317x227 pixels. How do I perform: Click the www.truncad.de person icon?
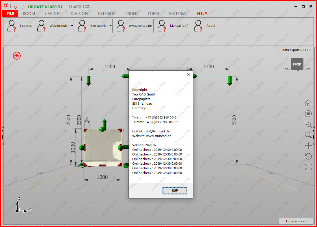[121, 26]
